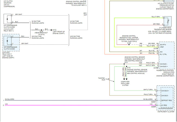
Task: Click the upper A/C compressor clutch diode symbol
Action: point(8,19)
